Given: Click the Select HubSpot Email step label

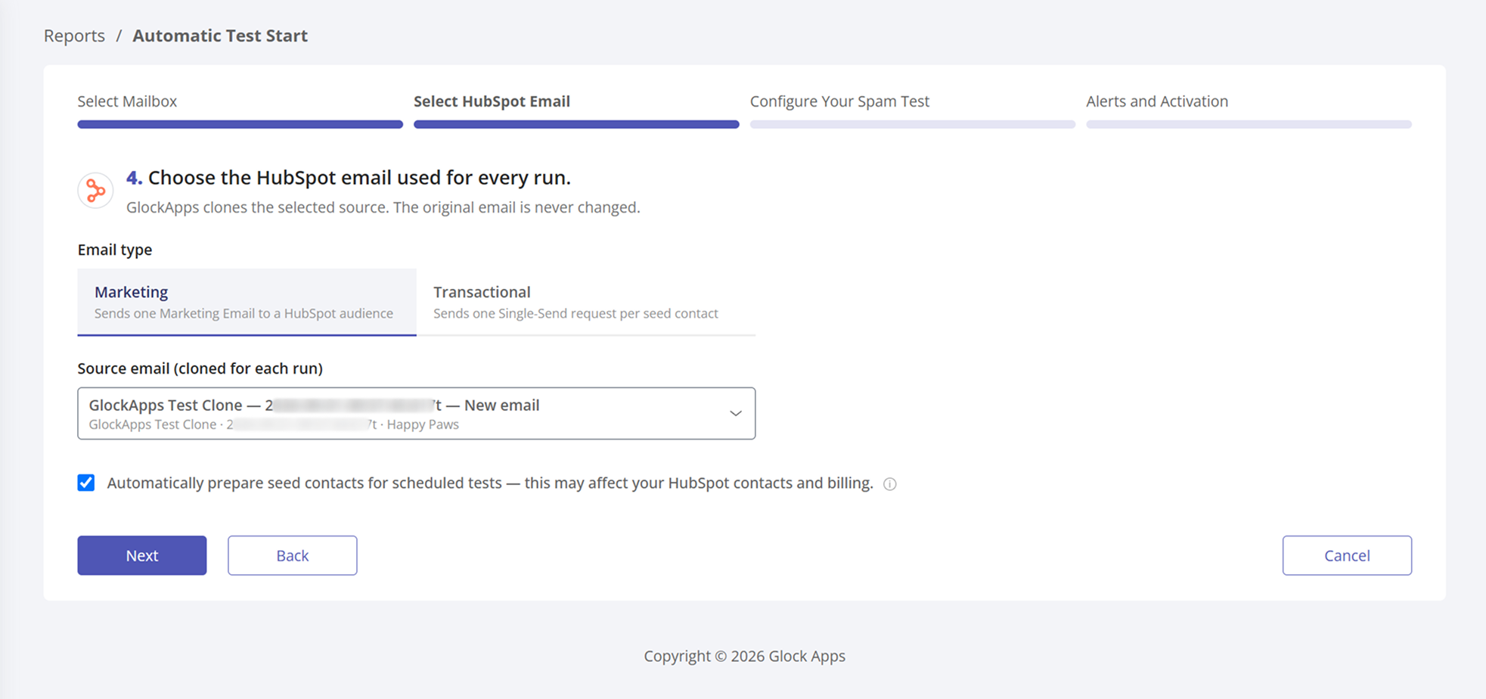Looking at the screenshot, I should [x=492, y=101].
